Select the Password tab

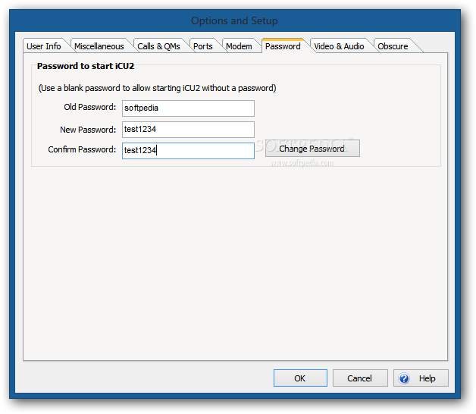click(283, 46)
